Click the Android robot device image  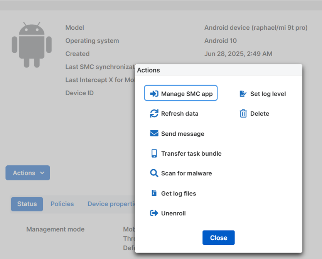pos(32,44)
